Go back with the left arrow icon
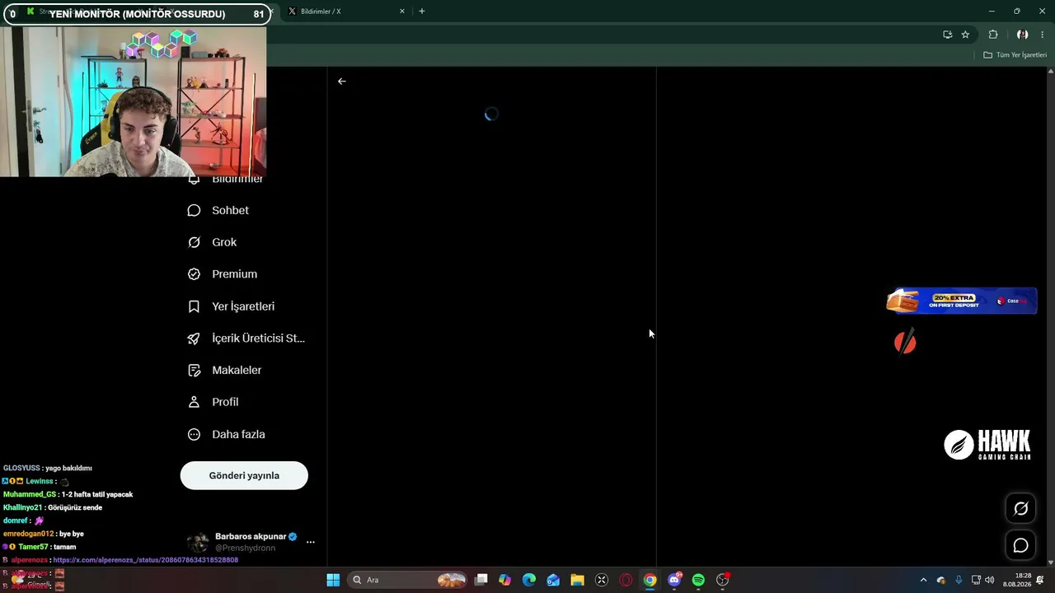This screenshot has width=1055, height=593. click(342, 82)
